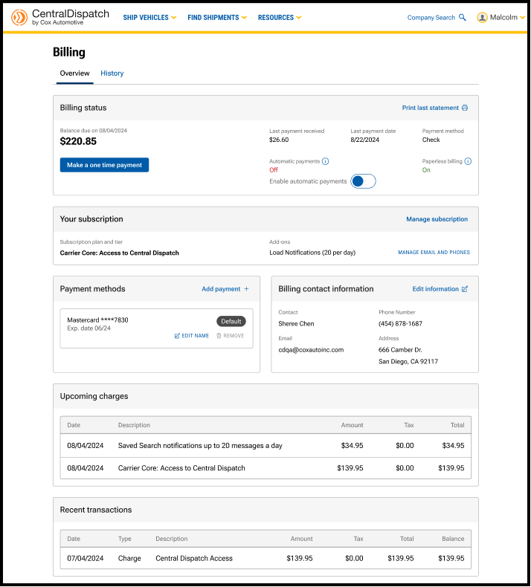Screen dimensions: 531x587
Task: Click the Edit information pencil icon
Action: 465,289
